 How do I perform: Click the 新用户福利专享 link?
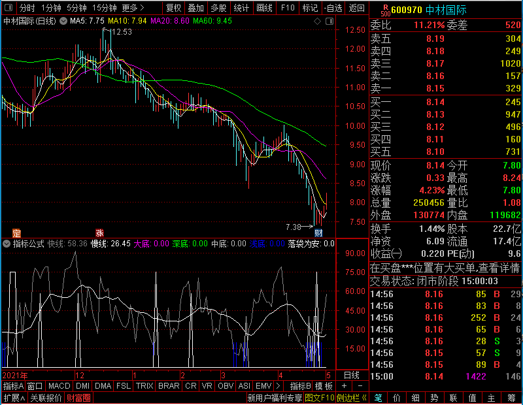point(275,398)
